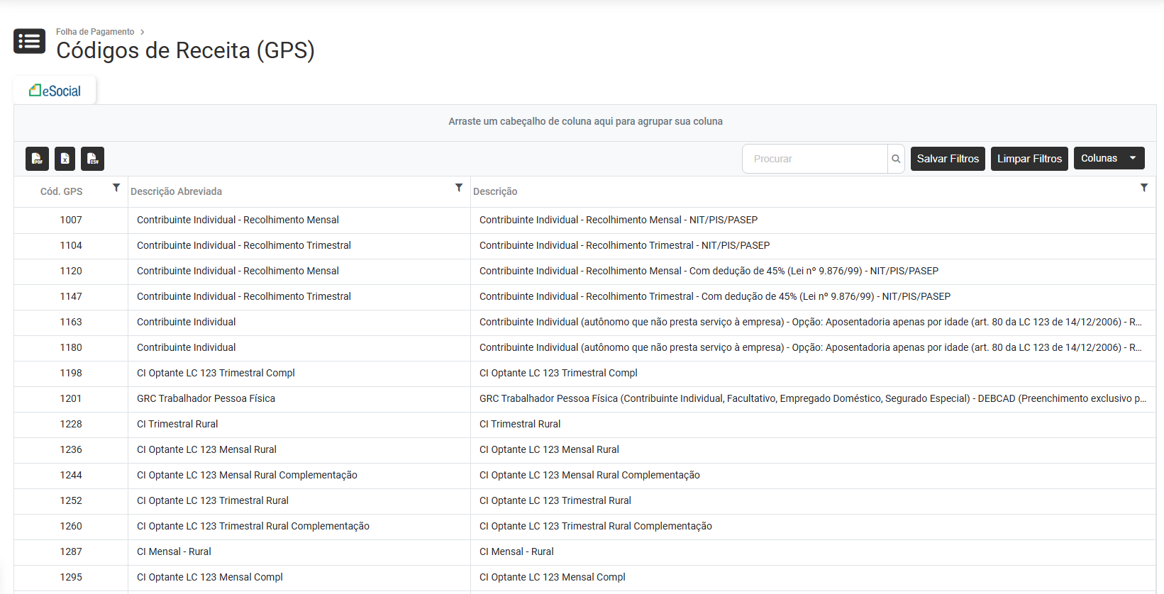Switch to the eSocial tab
Screen dimensions: 1164x594
click(55, 91)
